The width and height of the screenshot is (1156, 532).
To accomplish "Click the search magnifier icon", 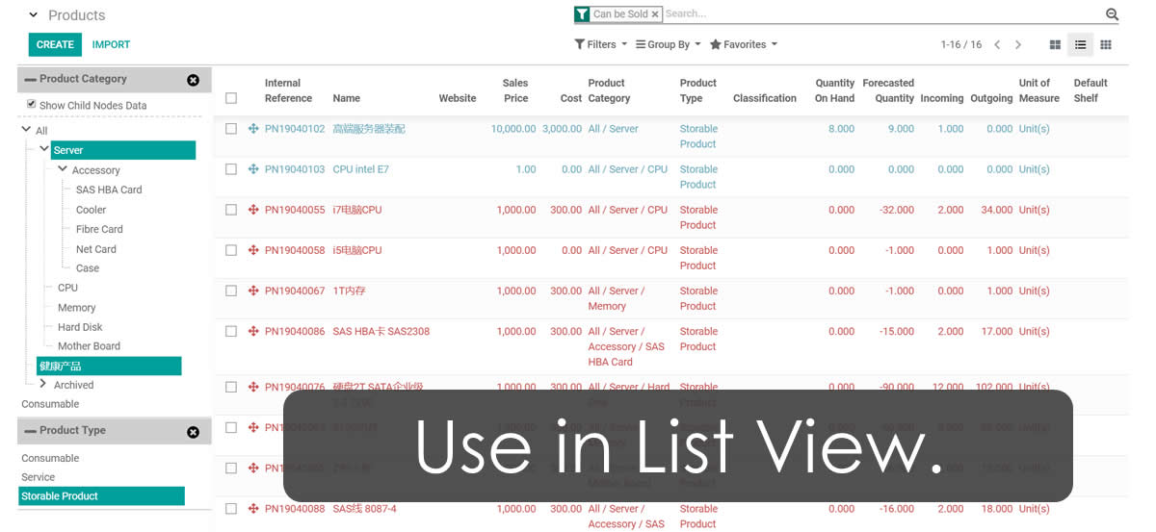I will point(1112,14).
